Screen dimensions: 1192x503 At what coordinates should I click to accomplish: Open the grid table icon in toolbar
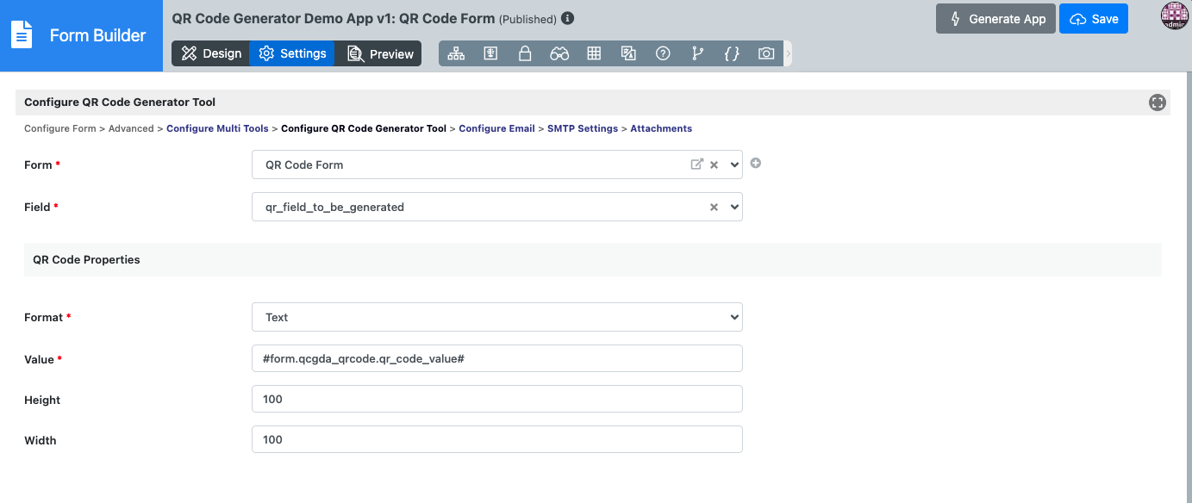pyautogui.click(x=594, y=53)
